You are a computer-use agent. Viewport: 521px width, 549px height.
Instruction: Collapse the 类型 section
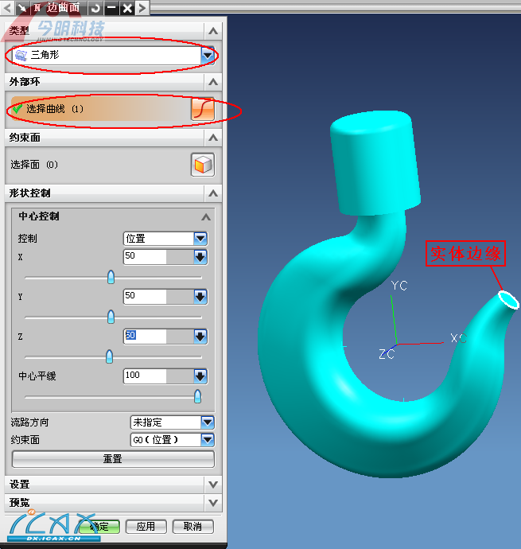click(x=213, y=31)
